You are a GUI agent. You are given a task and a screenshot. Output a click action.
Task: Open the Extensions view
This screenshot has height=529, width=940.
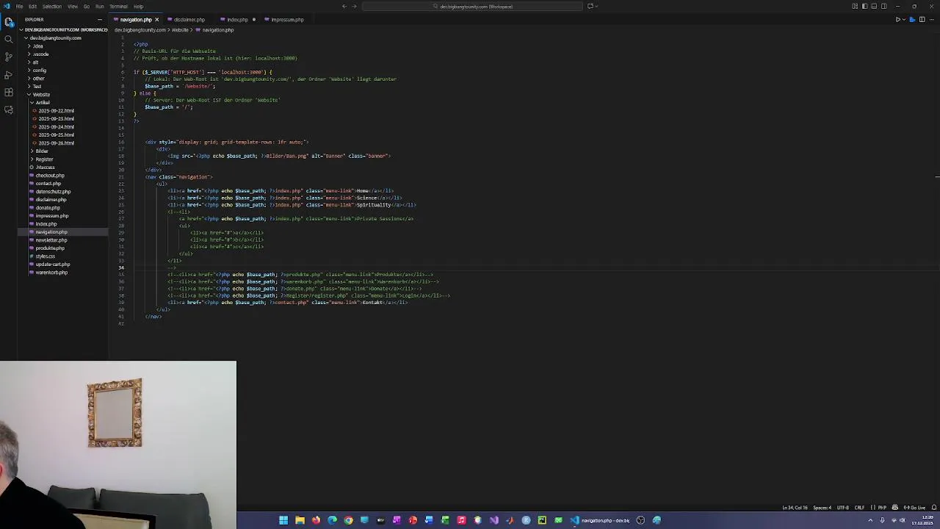point(9,93)
